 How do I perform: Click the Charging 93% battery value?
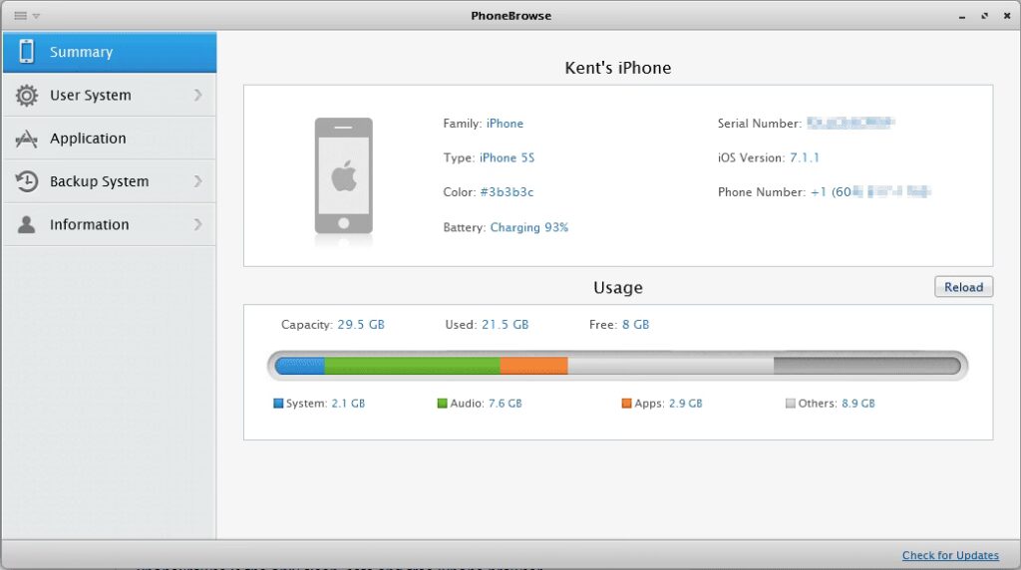(x=528, y=227)
